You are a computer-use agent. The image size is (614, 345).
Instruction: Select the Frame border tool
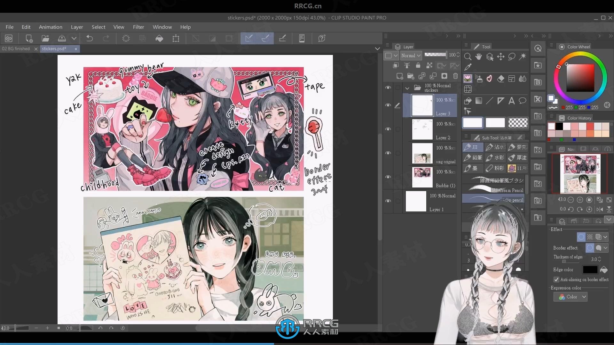click(512, 78)
